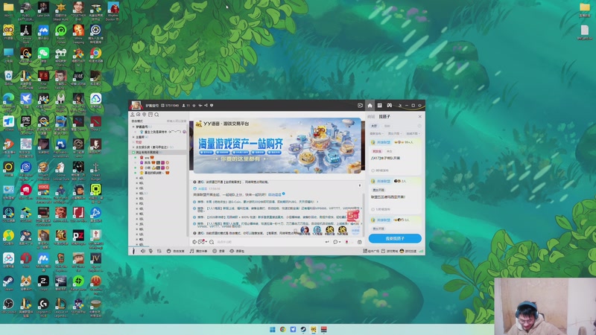596x335 pixels.
Task: Open the Epic Games Launcher desktop shortcut
Action: pos(26,123)
